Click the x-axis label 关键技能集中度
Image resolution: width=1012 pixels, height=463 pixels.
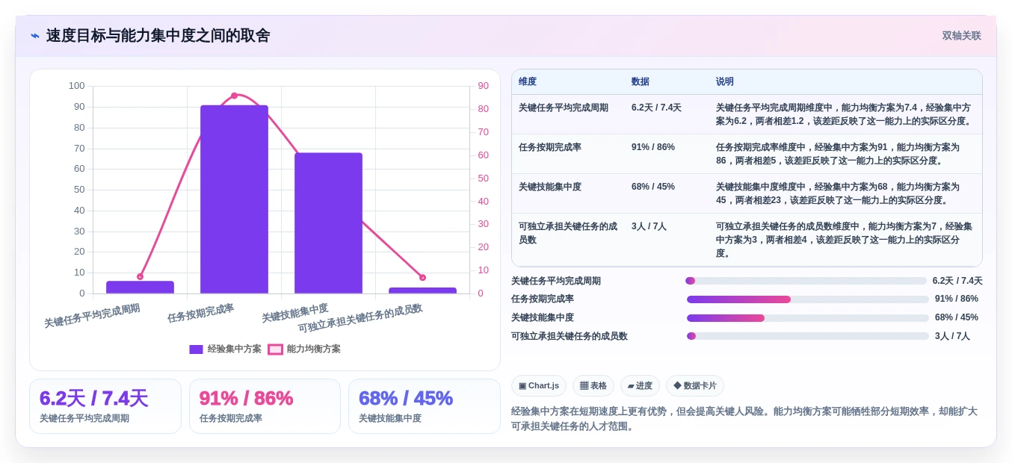294,313
